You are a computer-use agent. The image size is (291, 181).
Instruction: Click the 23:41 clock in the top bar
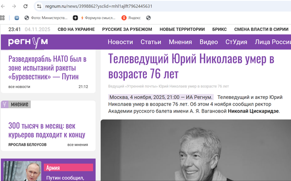click(15, 29)
